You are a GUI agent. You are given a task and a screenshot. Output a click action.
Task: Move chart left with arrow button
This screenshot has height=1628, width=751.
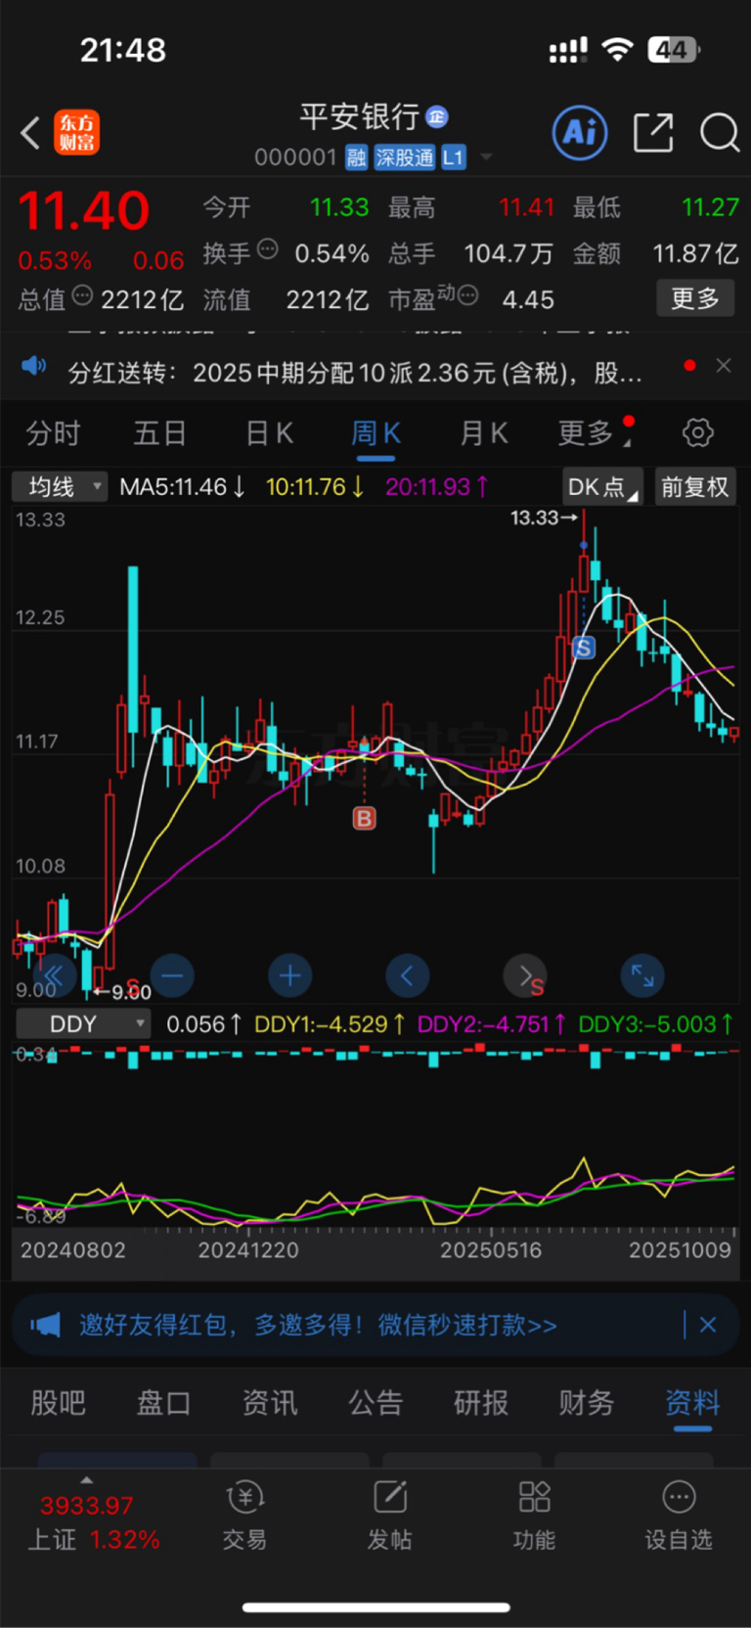click(x=407, y=975)
